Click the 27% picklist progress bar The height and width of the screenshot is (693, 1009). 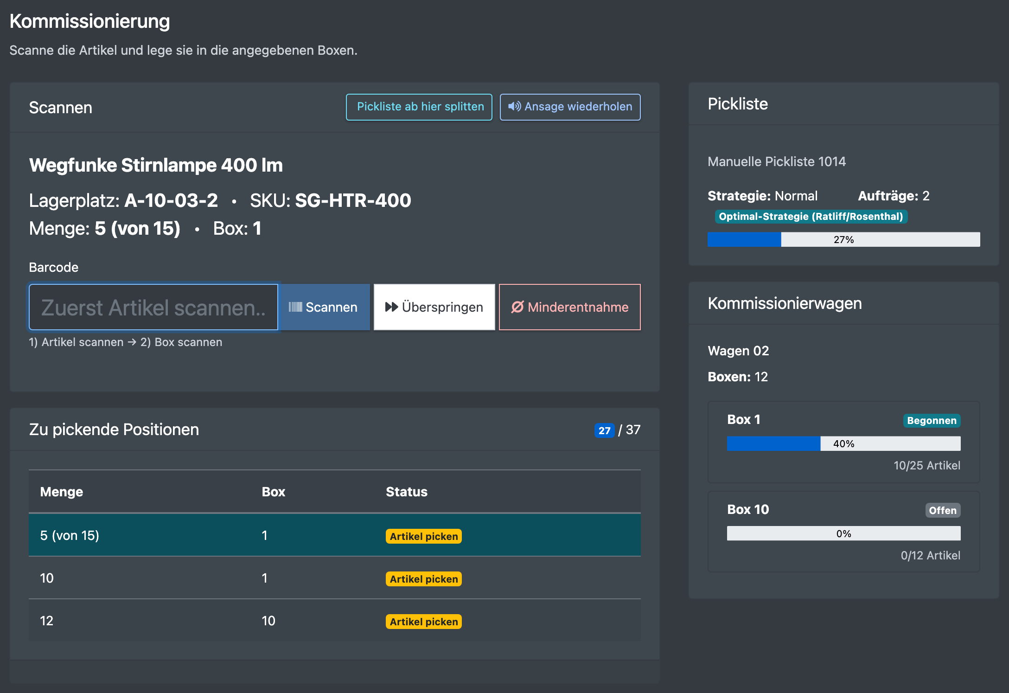[x=844, y=239]
